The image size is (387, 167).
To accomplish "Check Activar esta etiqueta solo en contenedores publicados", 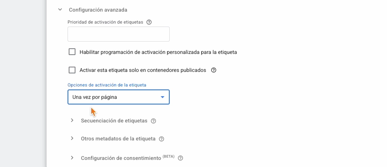I will coord(72,70).
